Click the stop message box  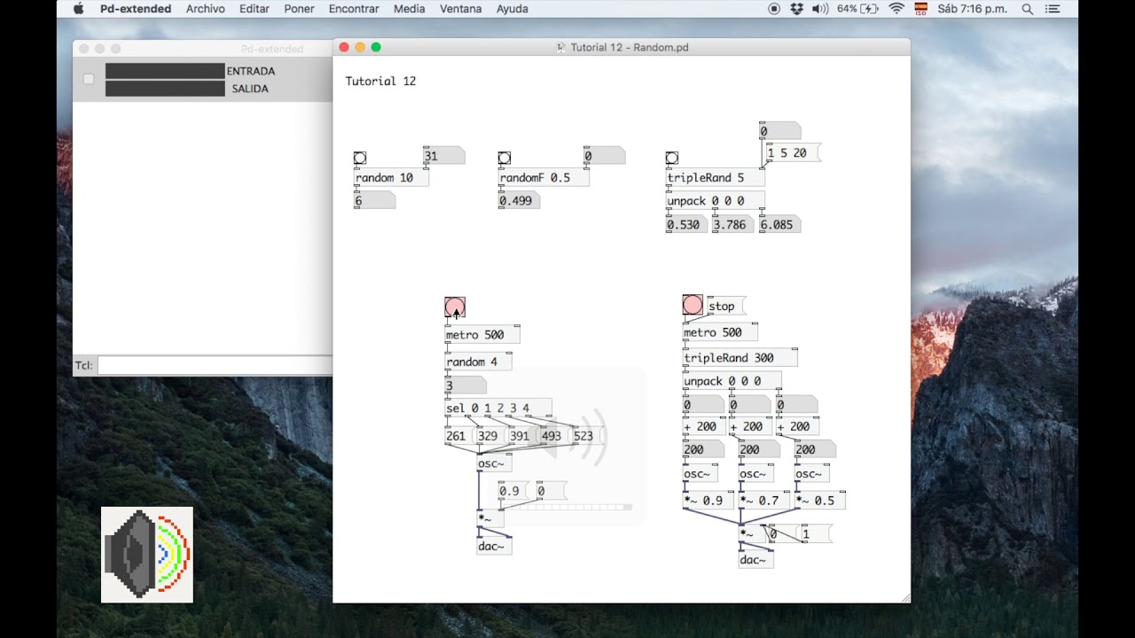coord(724,307)
